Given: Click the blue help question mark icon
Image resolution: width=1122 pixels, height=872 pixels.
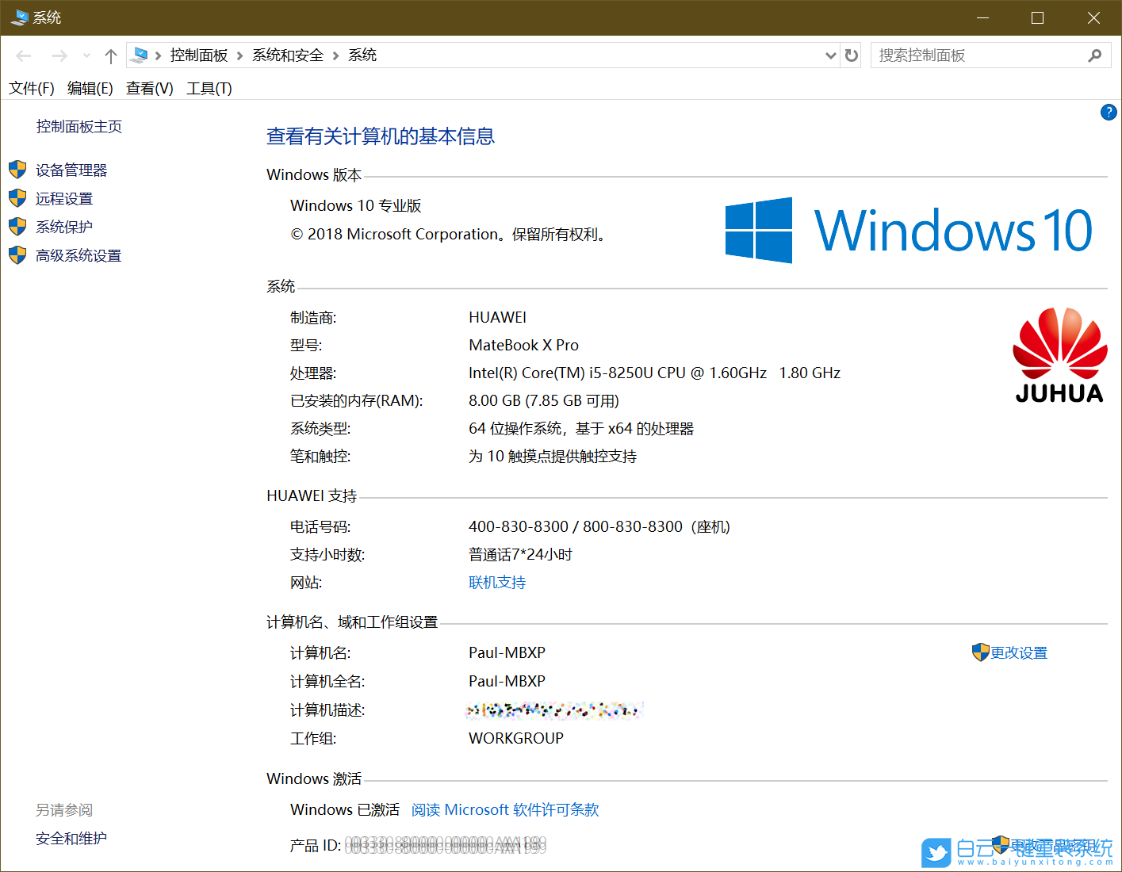Looking at the screenshot, I should [x=1108, y=112].
